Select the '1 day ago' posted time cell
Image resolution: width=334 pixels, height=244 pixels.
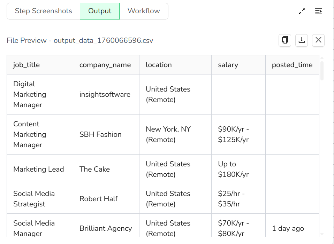tap(288, 228)
